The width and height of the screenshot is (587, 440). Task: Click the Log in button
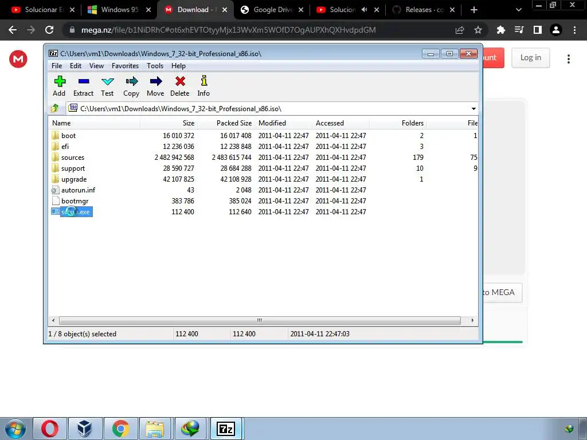pyautogui.click(x=530, y=58)
